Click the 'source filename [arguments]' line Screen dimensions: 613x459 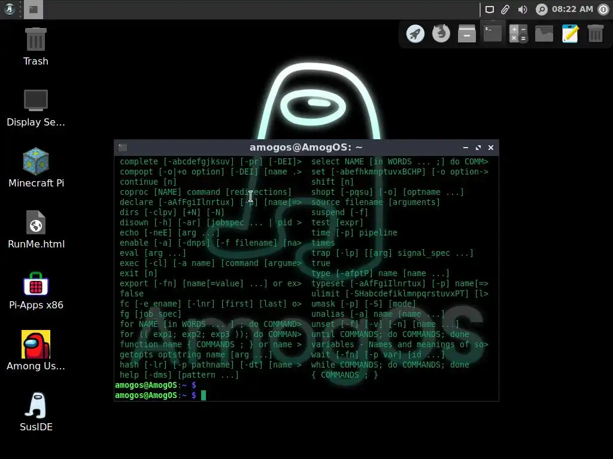376,202
